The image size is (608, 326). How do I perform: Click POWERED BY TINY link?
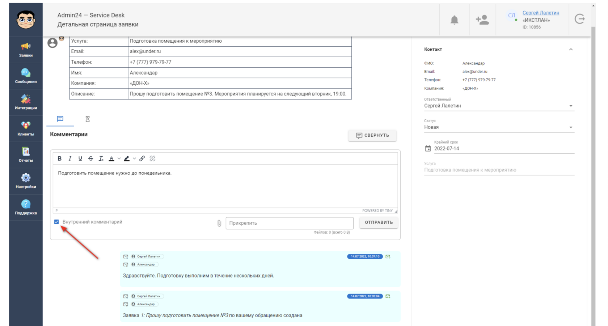click(x=377, y=211)
